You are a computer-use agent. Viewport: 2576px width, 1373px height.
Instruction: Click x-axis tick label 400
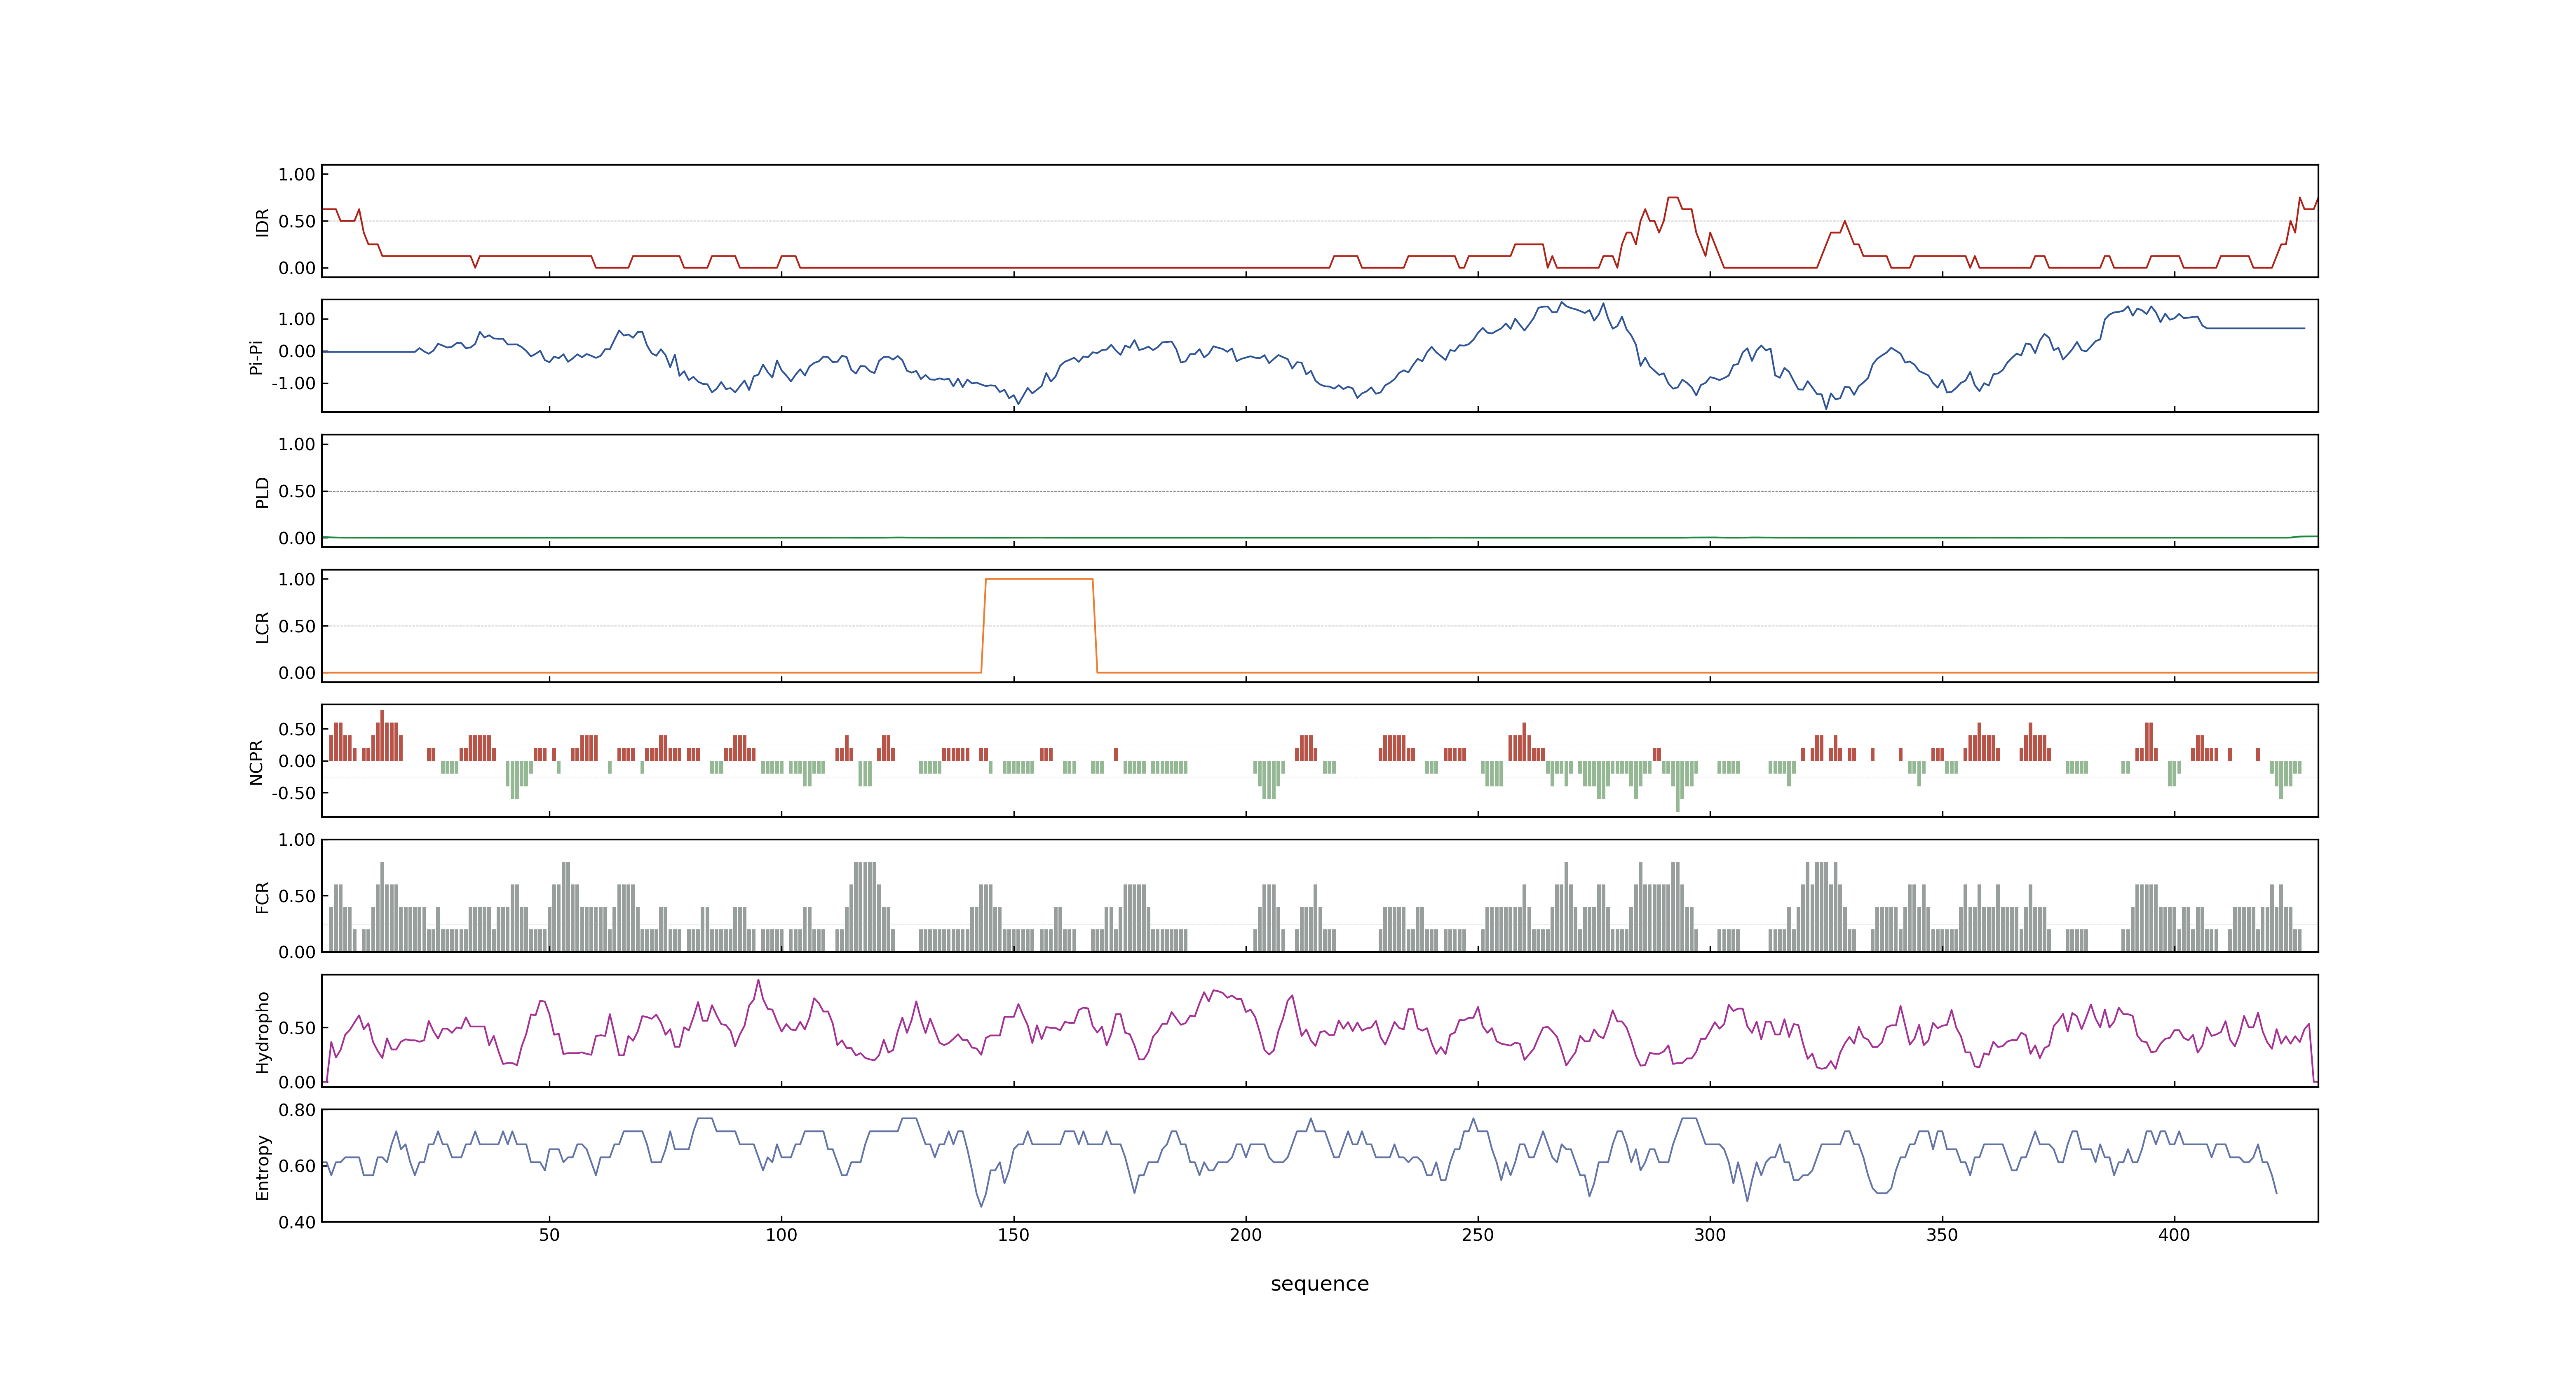point(2174,1235)
